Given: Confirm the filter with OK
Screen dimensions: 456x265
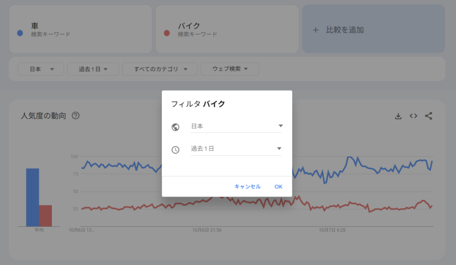Looking at the screenshot, I should [x=278, y=187].
